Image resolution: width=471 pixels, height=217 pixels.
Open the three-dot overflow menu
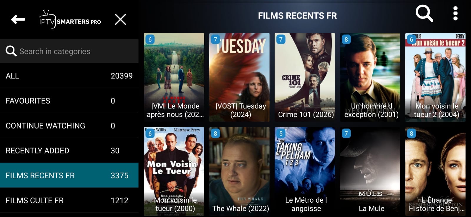point(455,14)
